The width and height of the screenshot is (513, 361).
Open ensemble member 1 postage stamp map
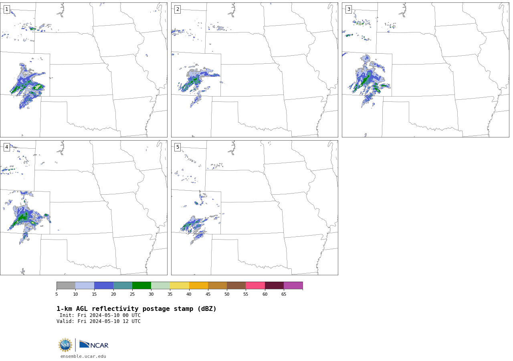point(83,70)
